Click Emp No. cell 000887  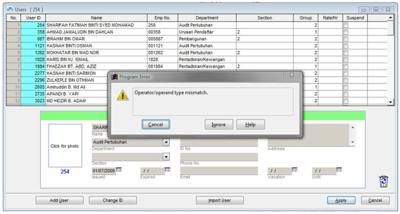click(x=162, y=39)
